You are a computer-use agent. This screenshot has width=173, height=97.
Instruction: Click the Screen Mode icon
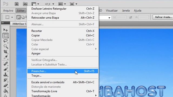point(72,4)
